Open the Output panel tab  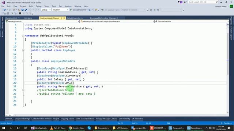click(56, 119)
